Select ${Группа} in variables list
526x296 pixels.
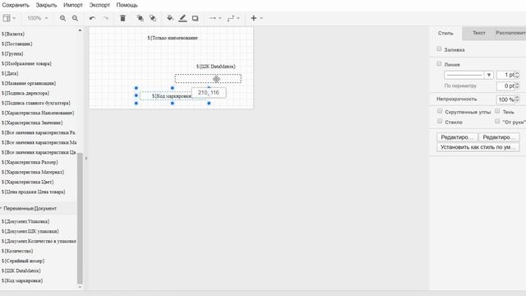click(12, 53)
